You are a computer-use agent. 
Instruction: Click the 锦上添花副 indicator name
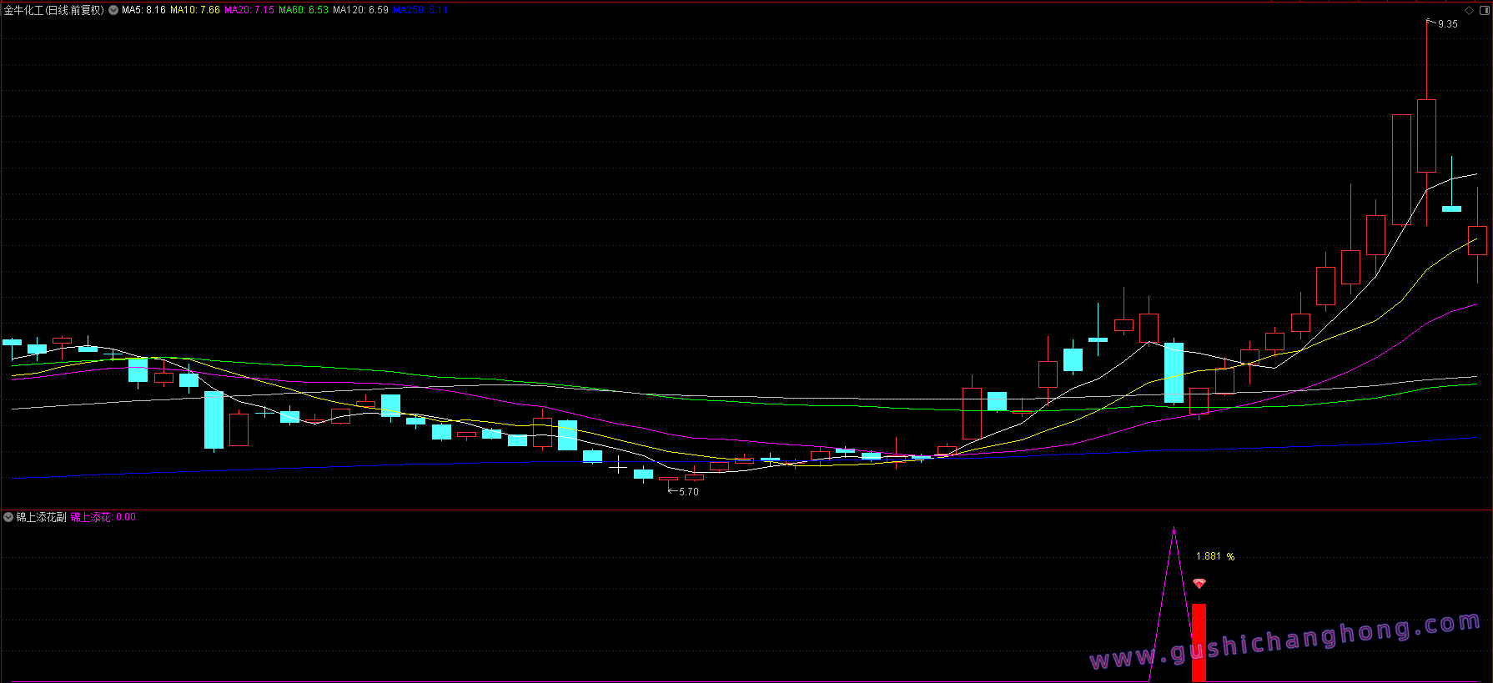pyautogui.click(x=42, y=517)
